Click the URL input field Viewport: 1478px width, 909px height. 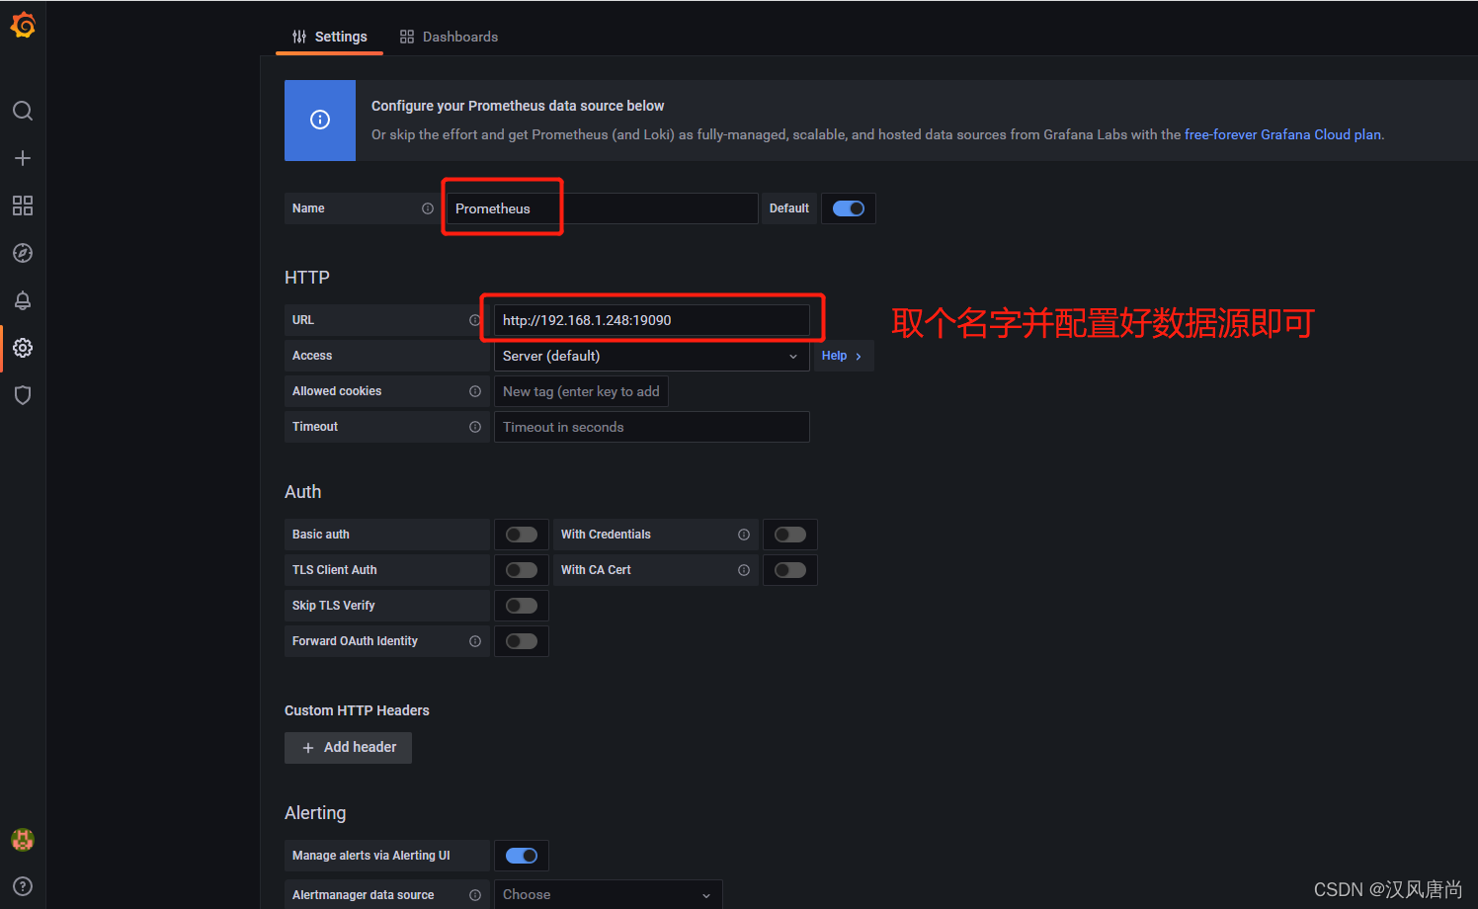click(x=652, y=320)
